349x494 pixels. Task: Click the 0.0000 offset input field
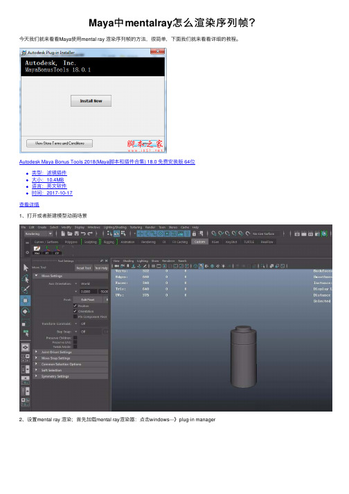pos(88,292)
